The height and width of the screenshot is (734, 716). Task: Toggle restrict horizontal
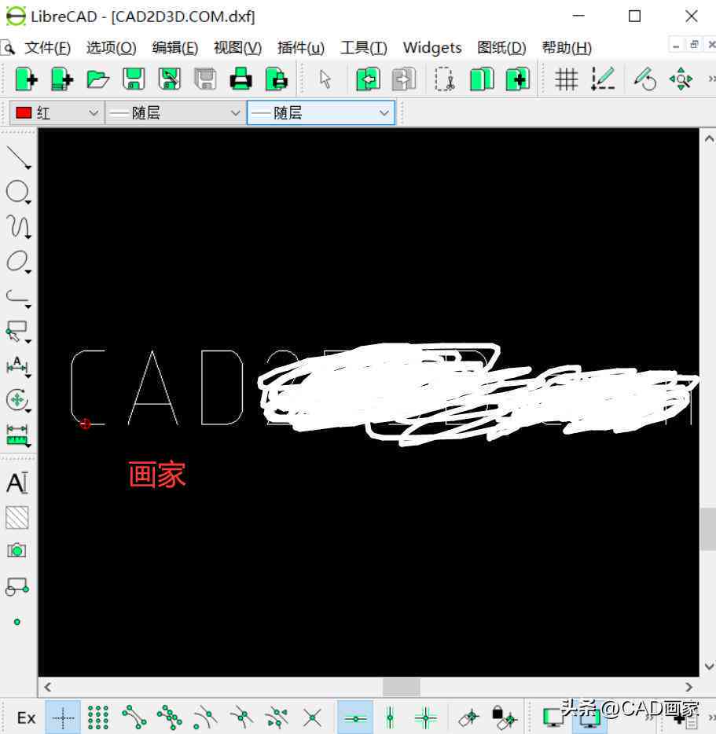coord(355,717)
